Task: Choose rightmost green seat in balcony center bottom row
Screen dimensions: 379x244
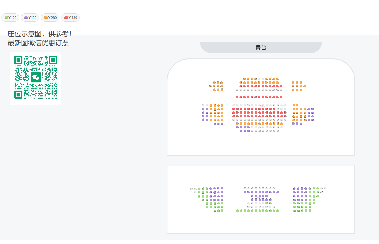Action: 277,211
